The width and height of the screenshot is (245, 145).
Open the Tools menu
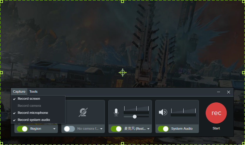tap(33, 91)
